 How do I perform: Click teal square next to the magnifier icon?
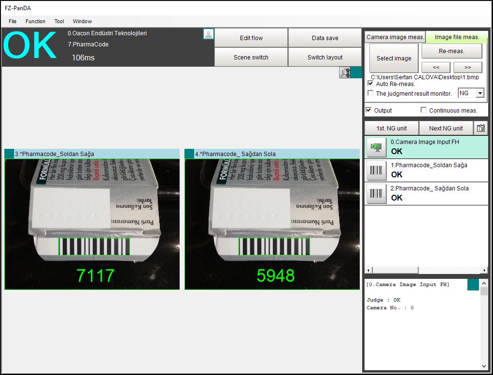click(356, 72)
